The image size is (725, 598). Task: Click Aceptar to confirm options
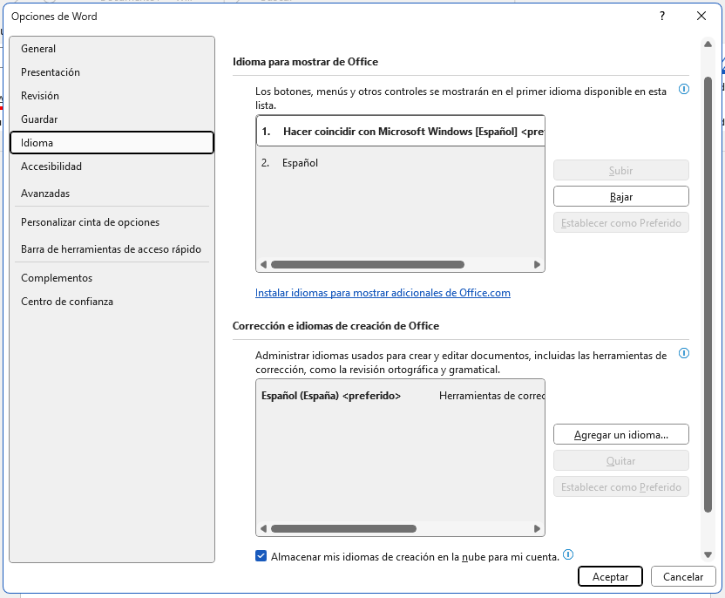[610, 577]
